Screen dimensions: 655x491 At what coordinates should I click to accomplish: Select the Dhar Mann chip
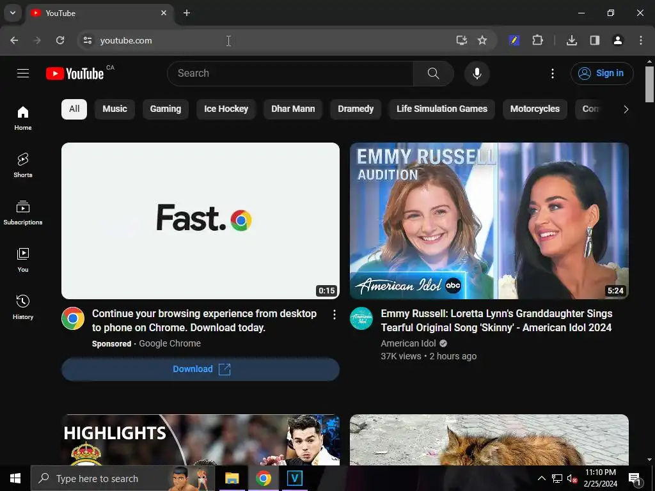coord(293,109)
